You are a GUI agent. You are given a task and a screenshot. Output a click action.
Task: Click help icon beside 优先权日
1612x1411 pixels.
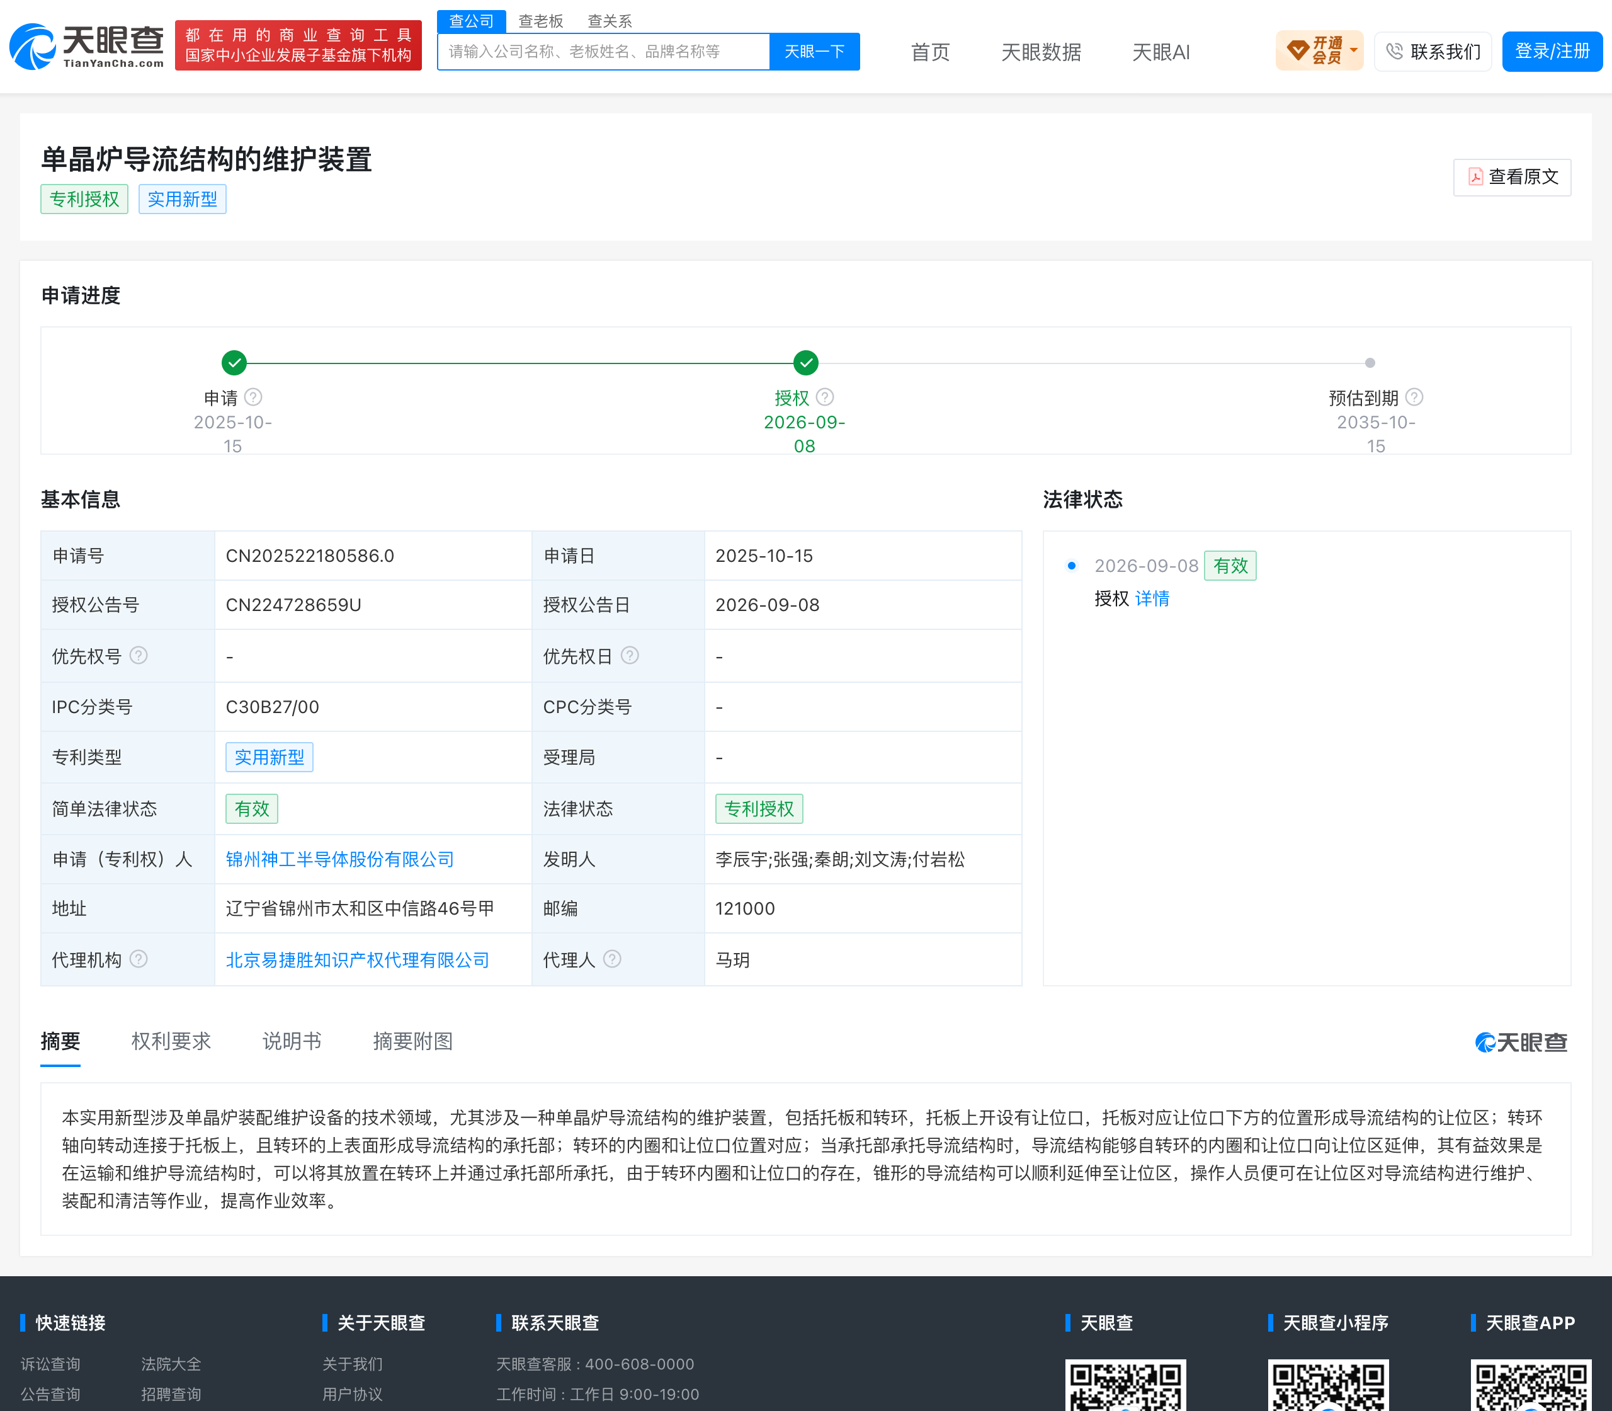[630, 655]
